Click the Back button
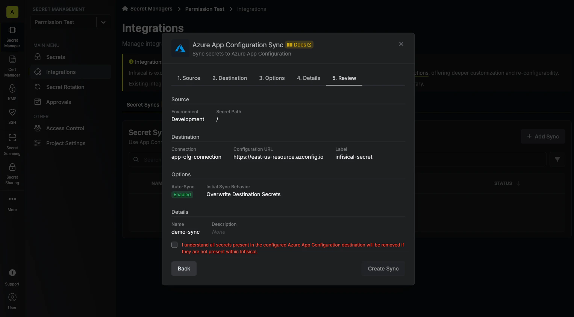This screenshot has width=574, height=317. [184, 269]
